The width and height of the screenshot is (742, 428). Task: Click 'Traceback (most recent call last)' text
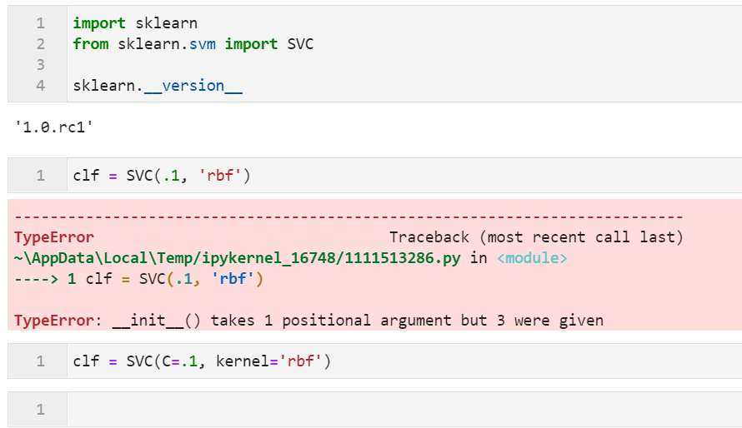click(536, 237)
